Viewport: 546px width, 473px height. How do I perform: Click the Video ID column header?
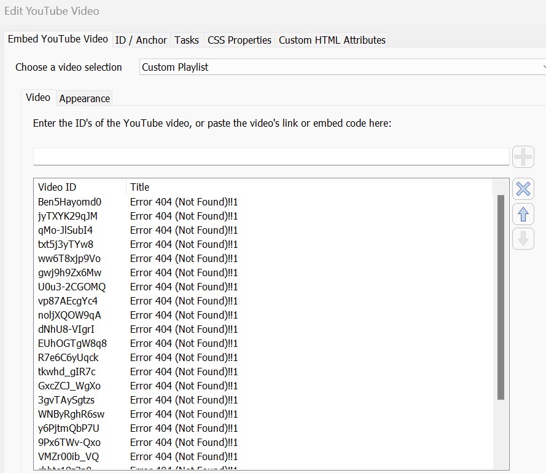click(80, 187)
